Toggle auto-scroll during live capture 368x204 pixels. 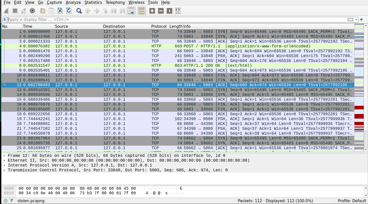[x=131, y=11]
